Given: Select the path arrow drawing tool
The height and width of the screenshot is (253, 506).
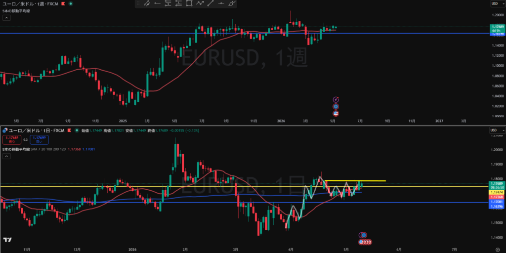Looking at the screenshot, I should 200,3.
